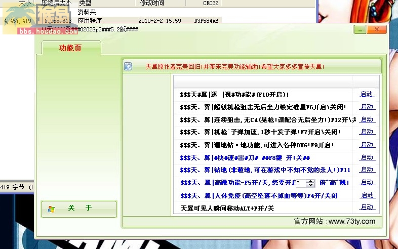Click the 关于 button
Screen dimensions: 398x249
pyautogui.click(x=79, y=209)
